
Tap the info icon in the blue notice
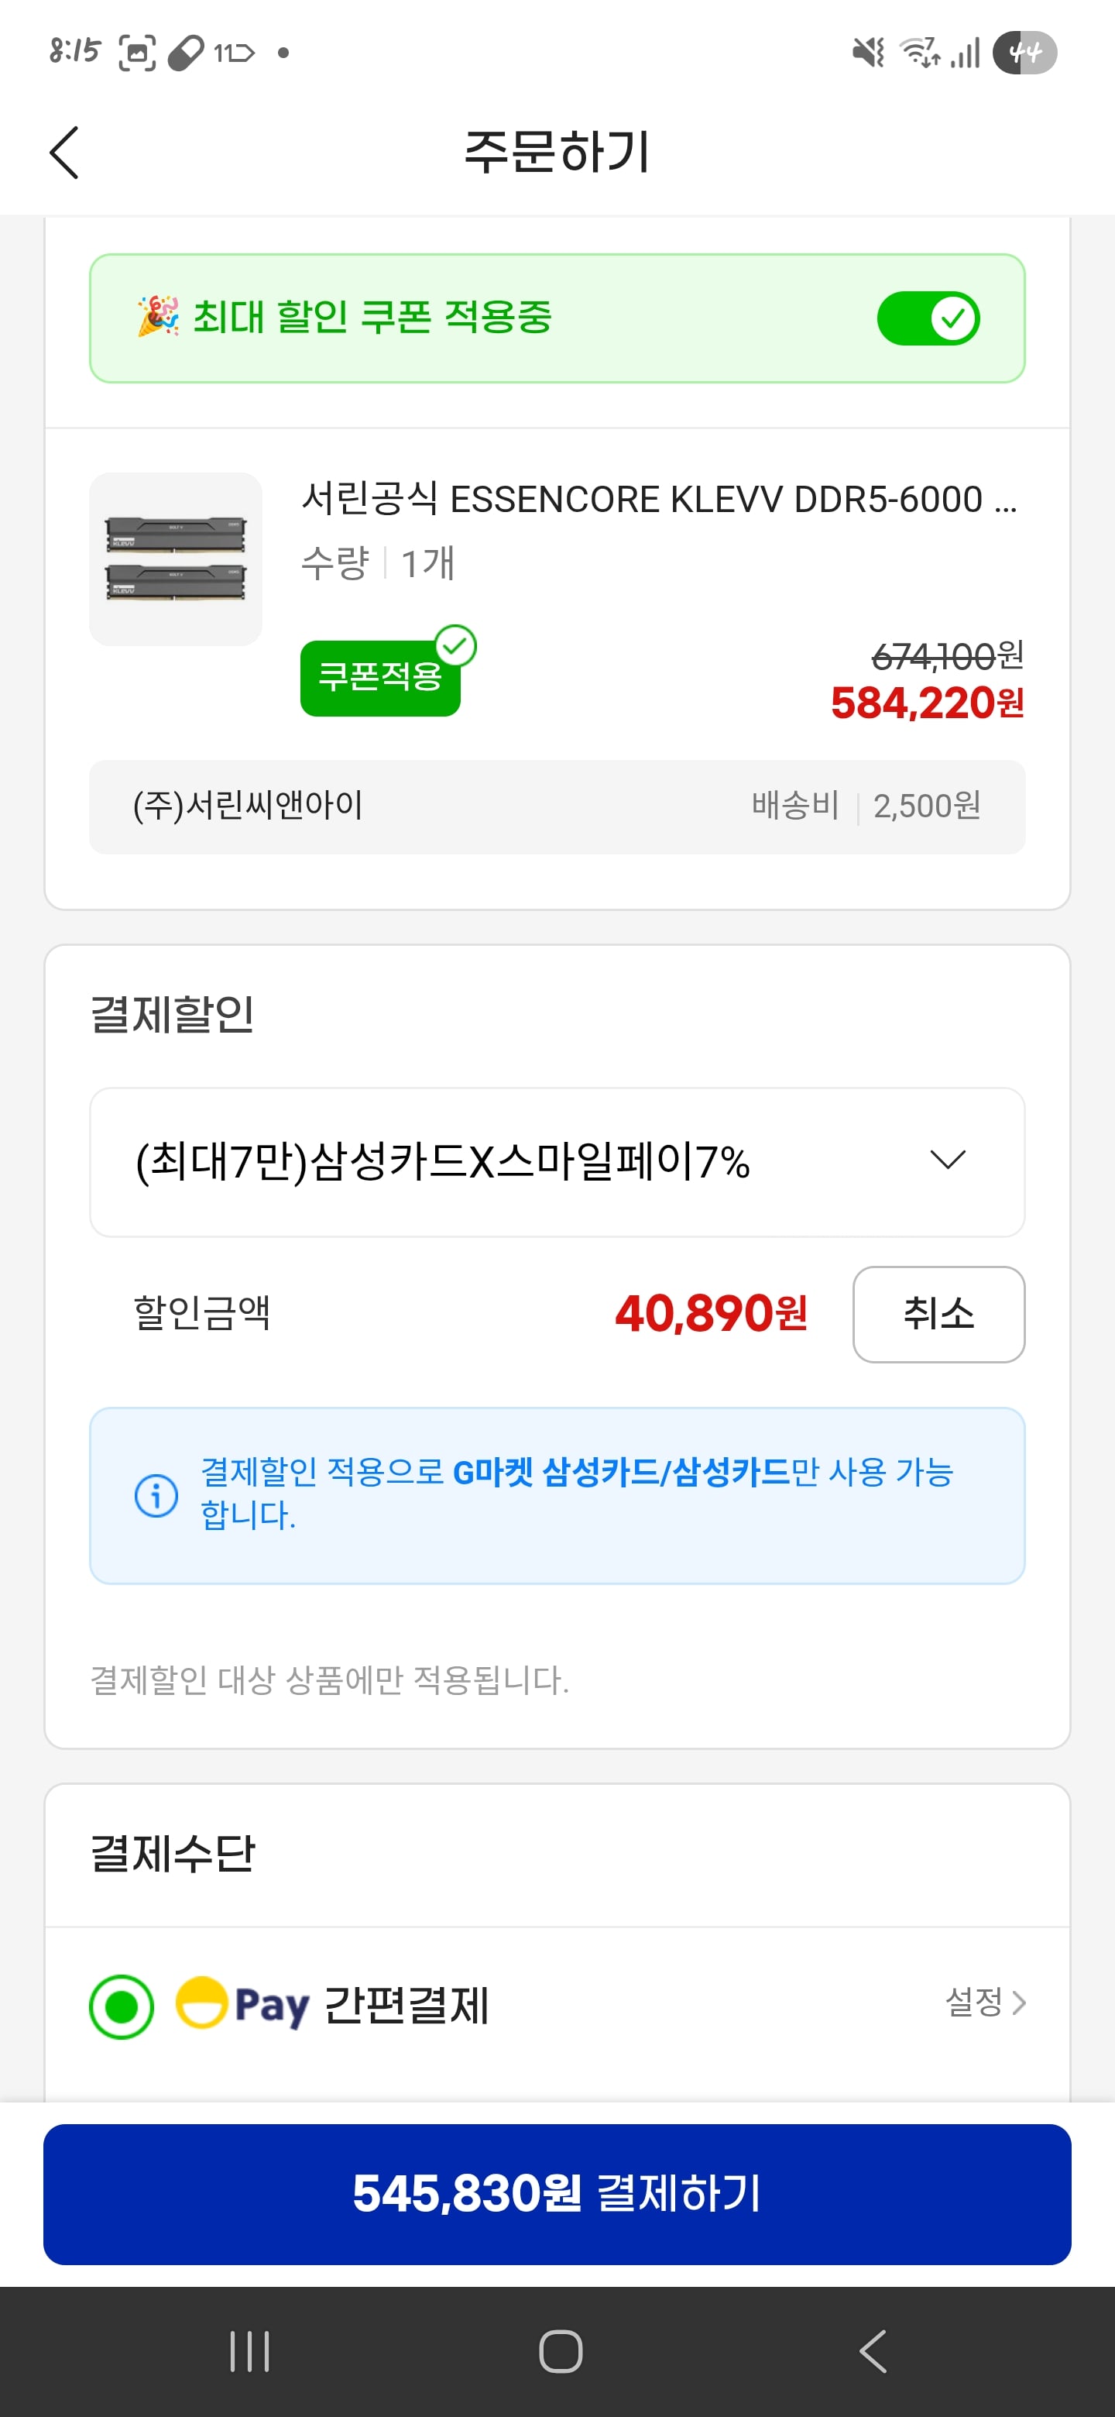tap(156, 1496)
